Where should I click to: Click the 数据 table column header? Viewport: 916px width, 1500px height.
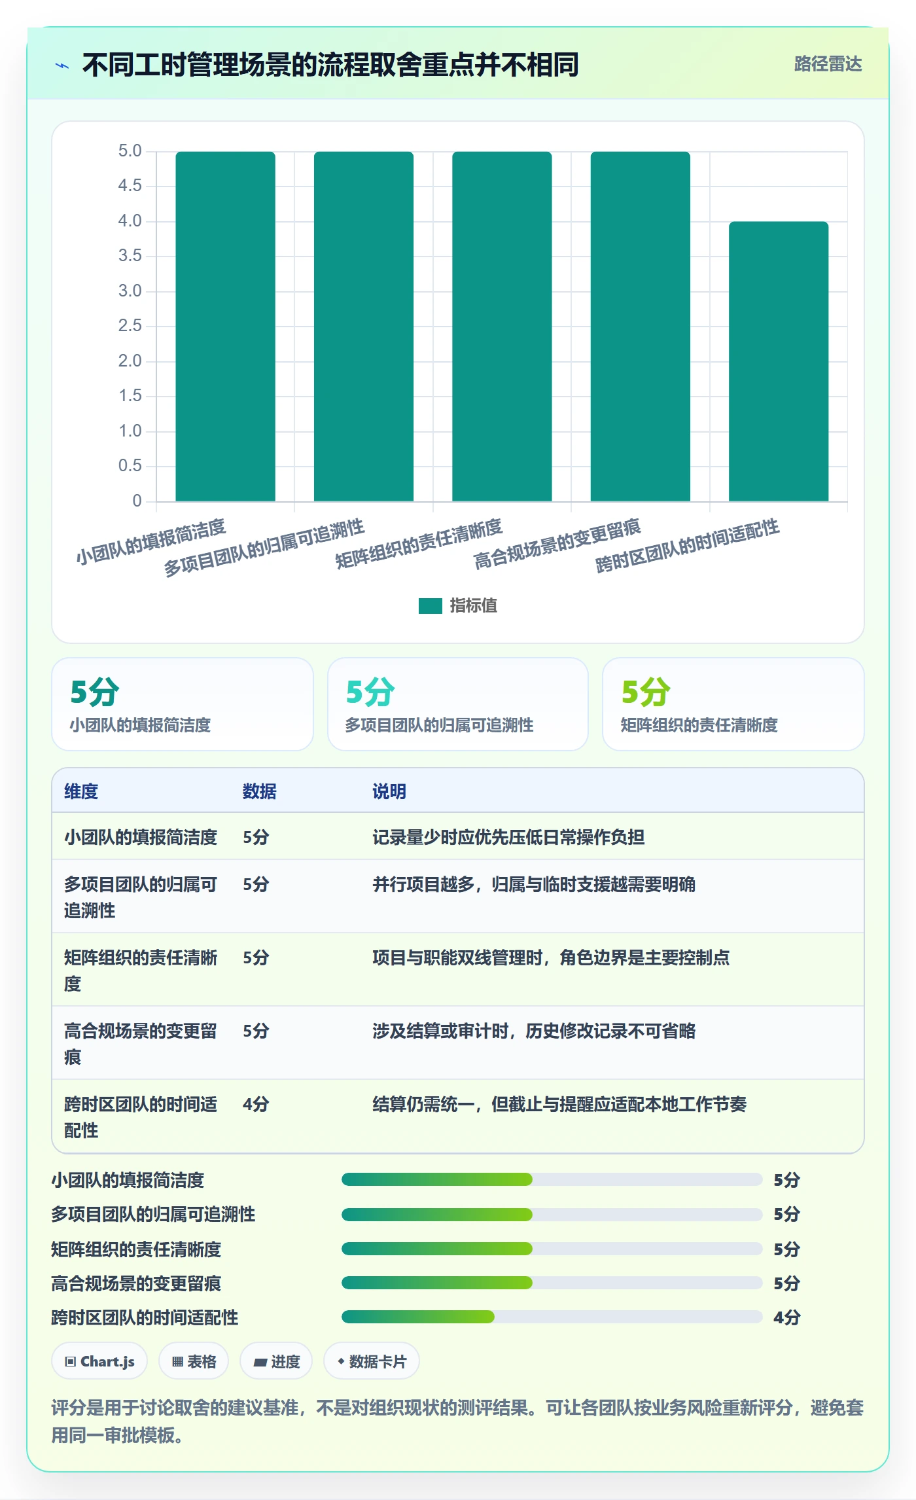(x=260, y=791)
